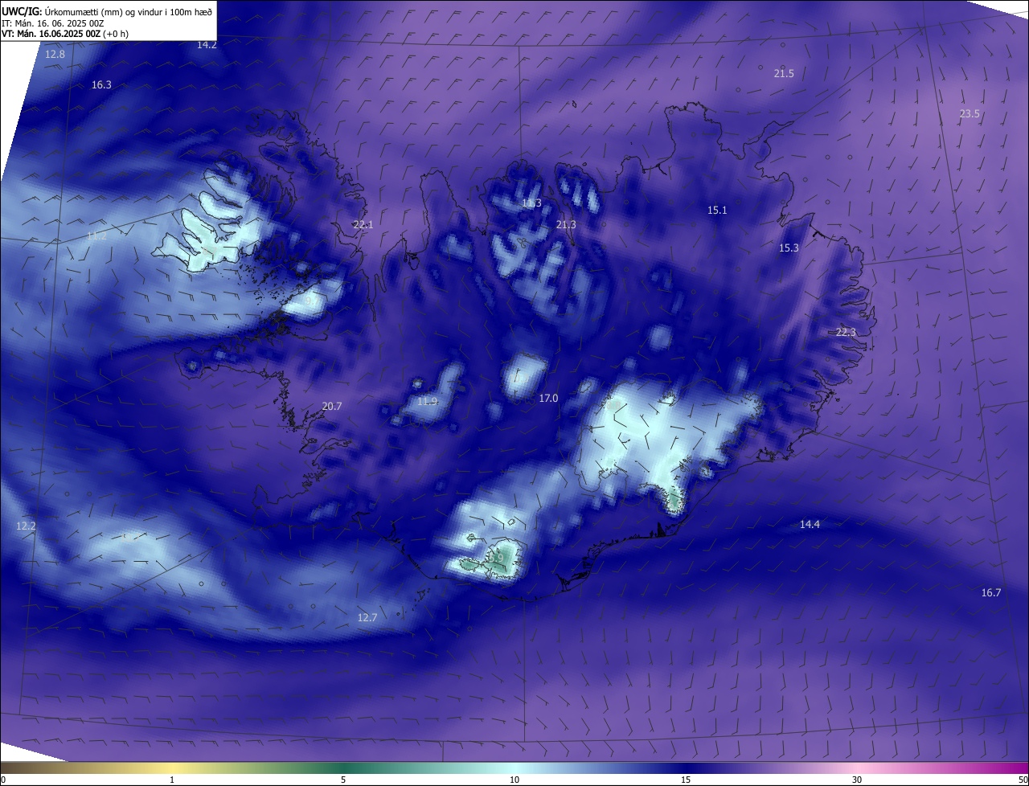Click the 21.3 value label
1029x786 pixels.
[x=566, y=224]
